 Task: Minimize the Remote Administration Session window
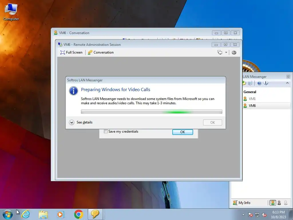click(216, 44)
